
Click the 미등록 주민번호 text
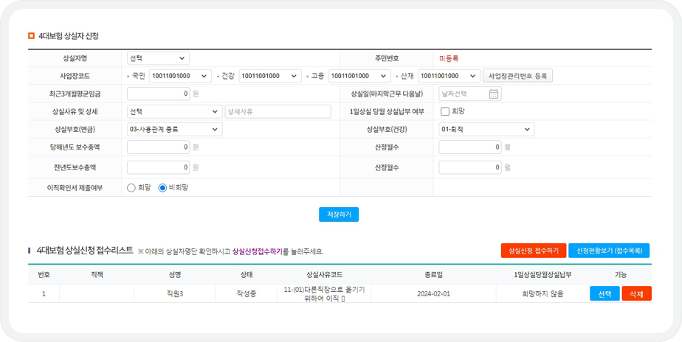pos(449,58)
